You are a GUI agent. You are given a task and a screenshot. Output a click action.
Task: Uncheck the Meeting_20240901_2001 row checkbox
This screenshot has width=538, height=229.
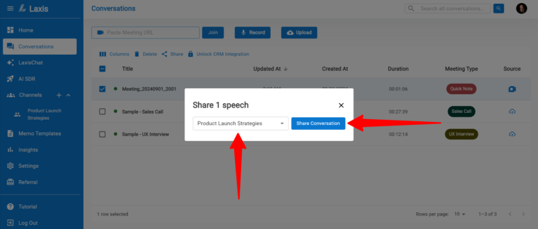[x=102, y=89]
